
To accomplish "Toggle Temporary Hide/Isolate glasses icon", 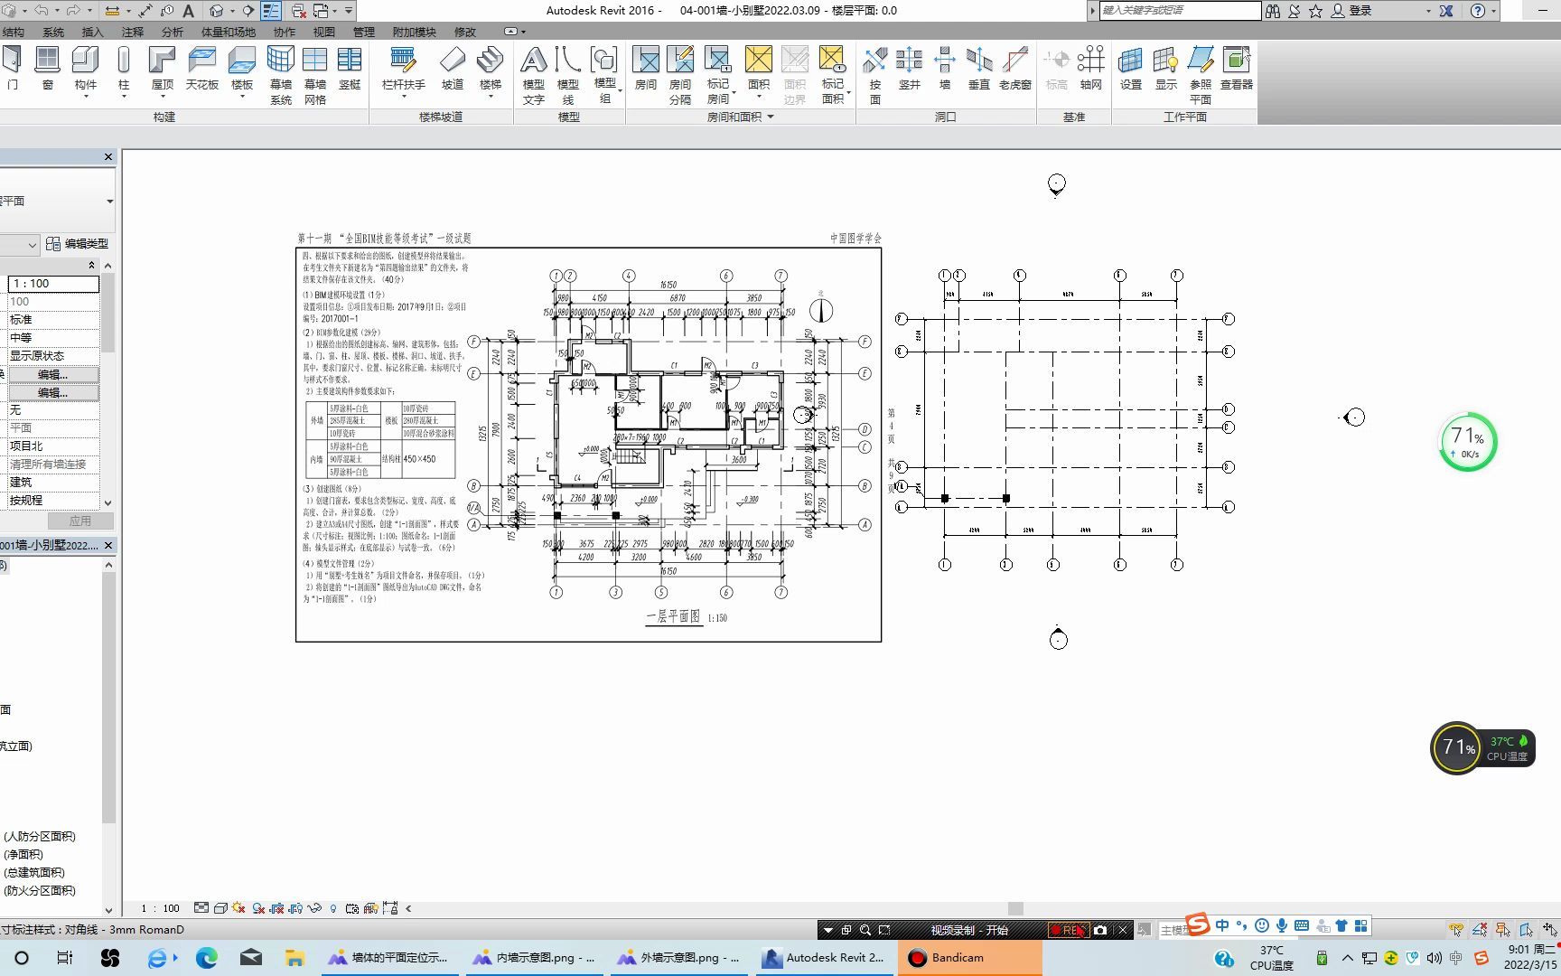I will (314, 908).
